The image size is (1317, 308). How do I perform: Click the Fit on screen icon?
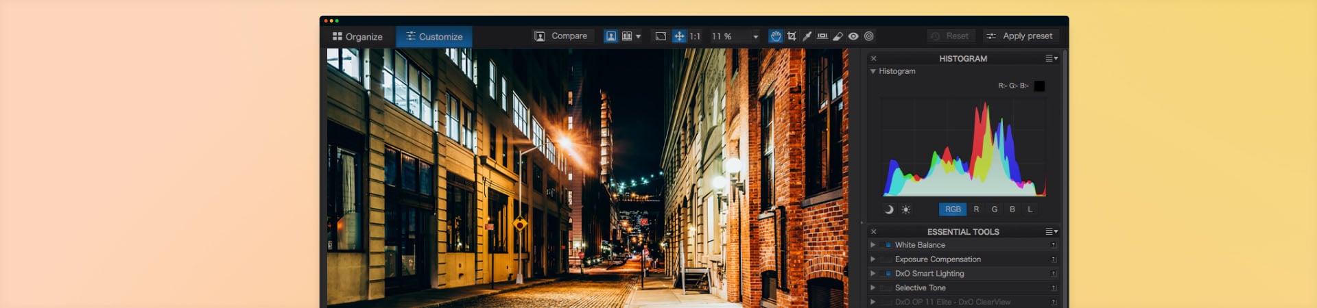coord(661,36)
